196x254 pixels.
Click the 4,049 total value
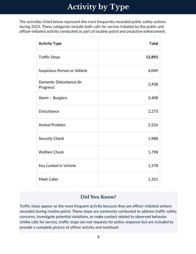[153, 71]
